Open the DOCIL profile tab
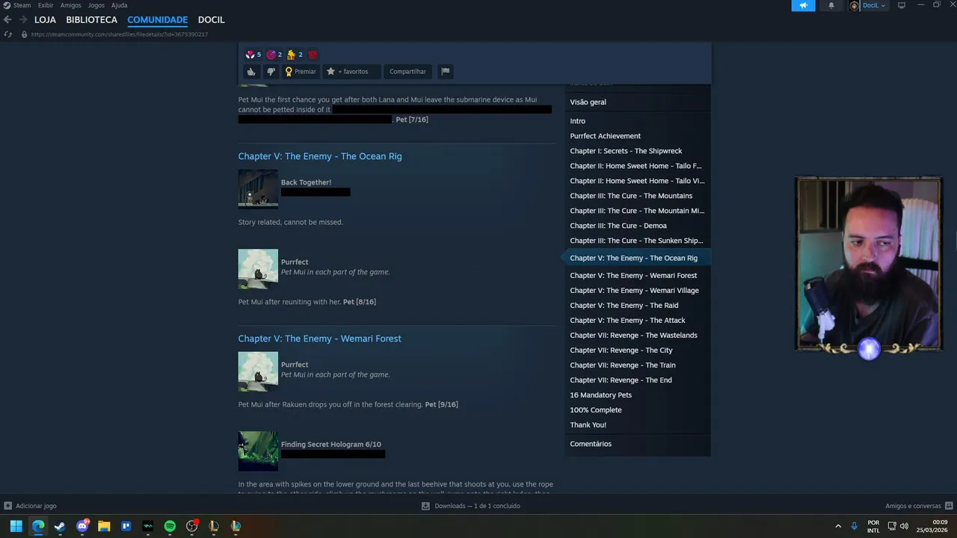This screenshot has width=957, height=538. pyautogui.click(x=211, y=19)
